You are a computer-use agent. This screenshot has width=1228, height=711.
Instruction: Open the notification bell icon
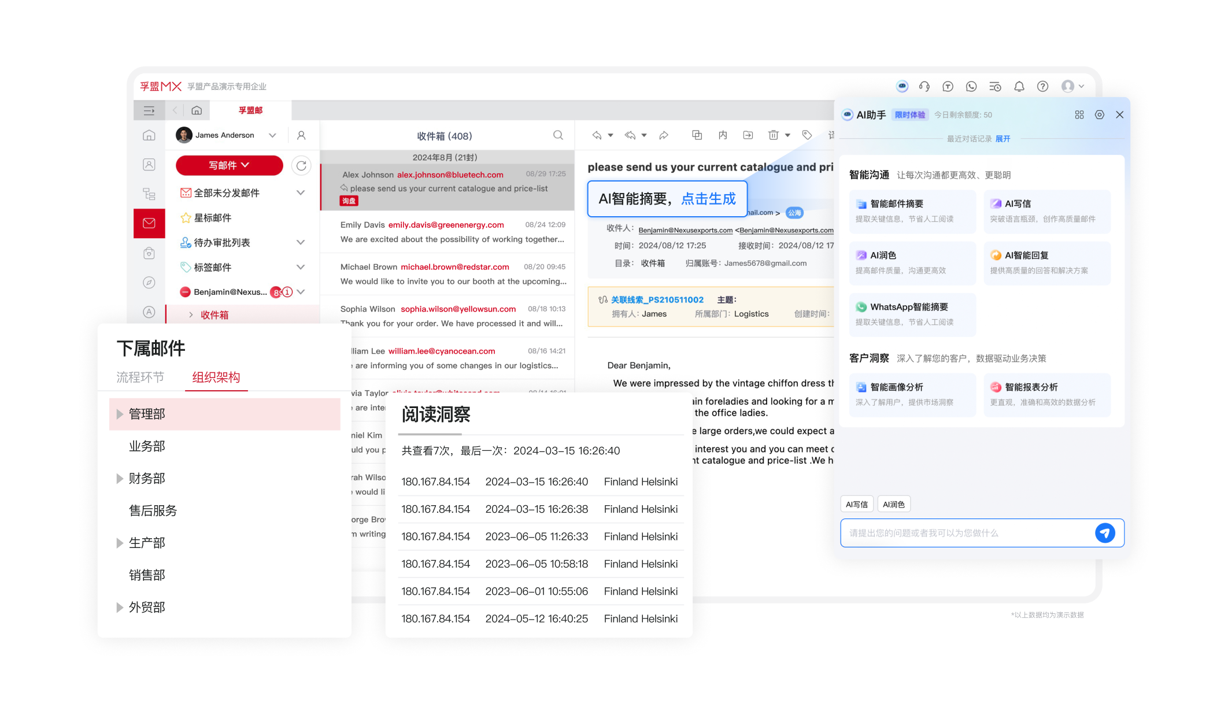pyautogui.click(x=1019, y=87)
